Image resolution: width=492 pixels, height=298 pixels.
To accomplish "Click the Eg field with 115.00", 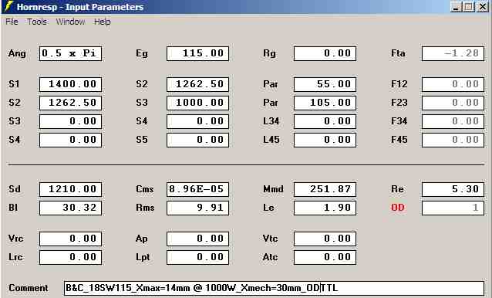I will click(x=198, y=54).
